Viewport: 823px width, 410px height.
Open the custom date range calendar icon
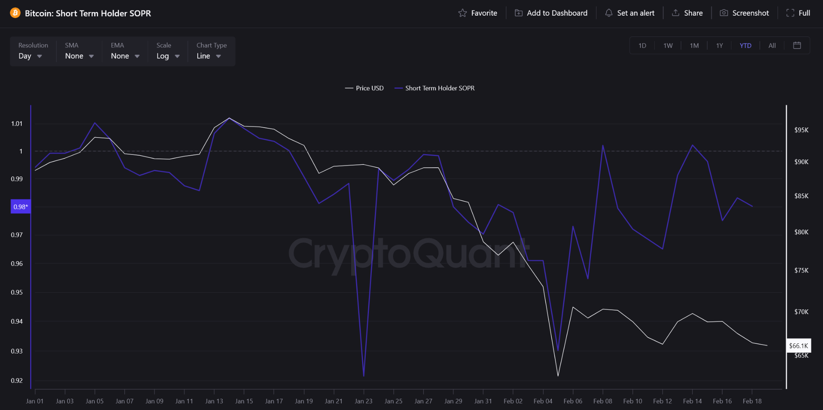797,45
